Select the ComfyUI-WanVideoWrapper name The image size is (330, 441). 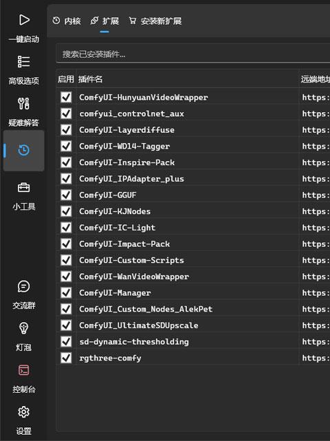tap(134, 277)
